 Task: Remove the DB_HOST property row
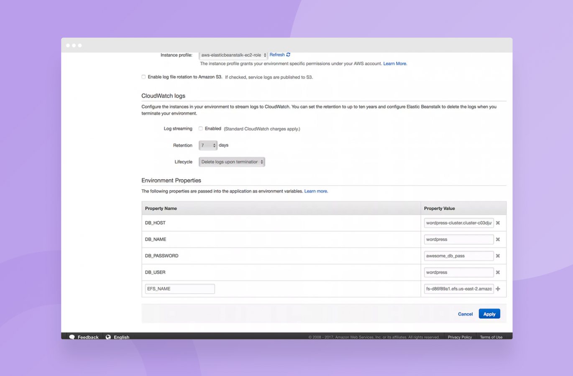498,223
